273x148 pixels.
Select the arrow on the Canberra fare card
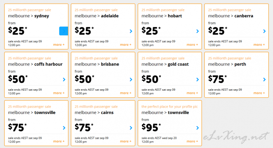point(264,31)
